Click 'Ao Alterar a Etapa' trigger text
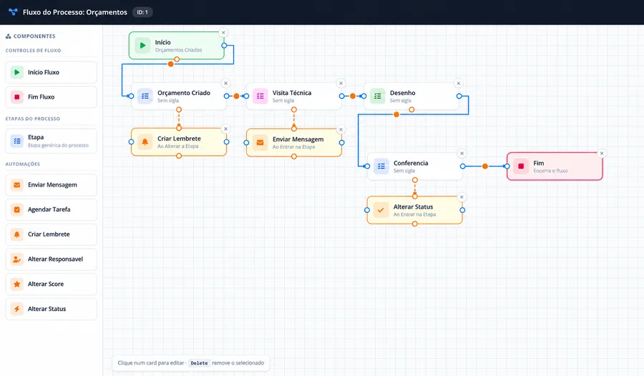 (178, 146)
